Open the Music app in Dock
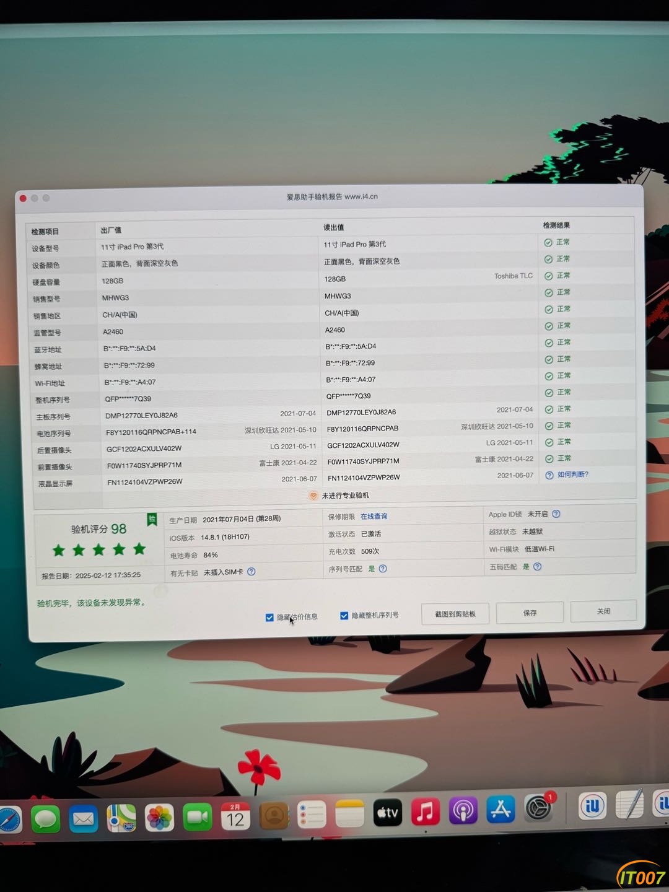669x892 pixels. (x=426, y=811)
